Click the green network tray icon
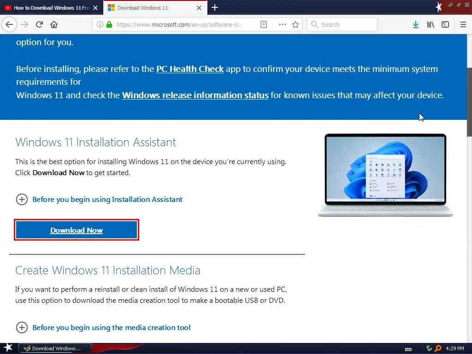 [429, 348]
